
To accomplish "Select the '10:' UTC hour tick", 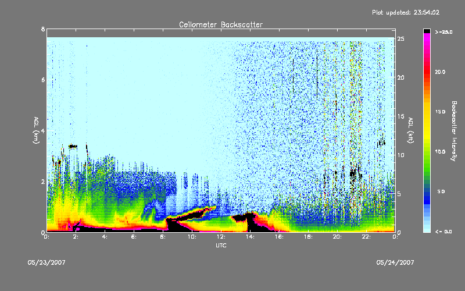I will pyautogui.click(x=192, y=237).
